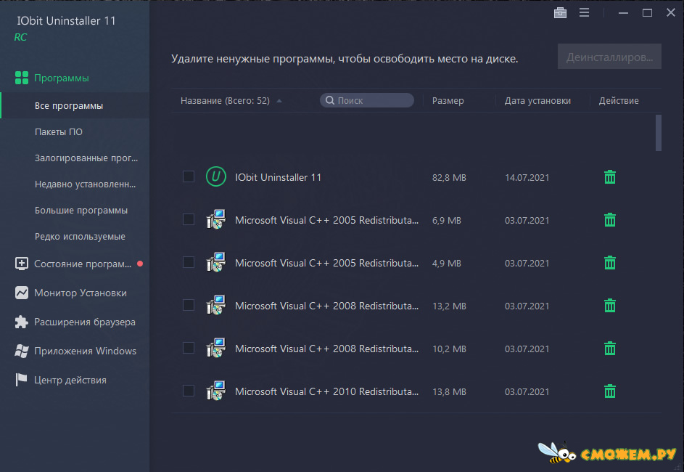Click installer icon of 6,9 MB Visual C++ 2005

coord(216,219)
